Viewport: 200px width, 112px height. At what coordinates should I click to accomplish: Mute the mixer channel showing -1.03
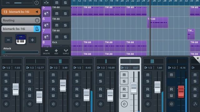coord(6,75)
